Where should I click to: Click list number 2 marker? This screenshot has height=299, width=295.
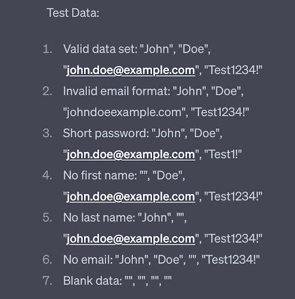pyautogui.click(x=47, y=91)
